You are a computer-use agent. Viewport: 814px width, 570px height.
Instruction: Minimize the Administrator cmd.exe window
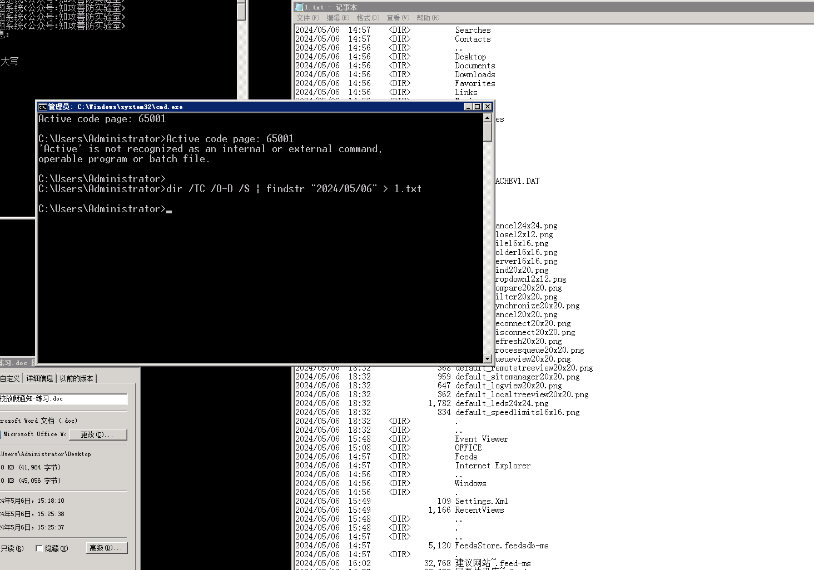coord(468,107)
